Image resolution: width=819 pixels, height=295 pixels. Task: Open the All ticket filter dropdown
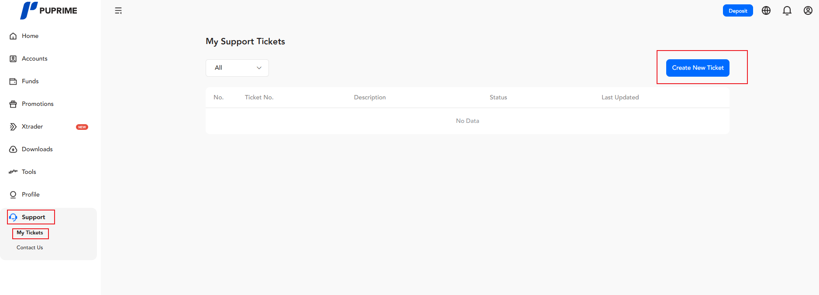click(237, 68)
